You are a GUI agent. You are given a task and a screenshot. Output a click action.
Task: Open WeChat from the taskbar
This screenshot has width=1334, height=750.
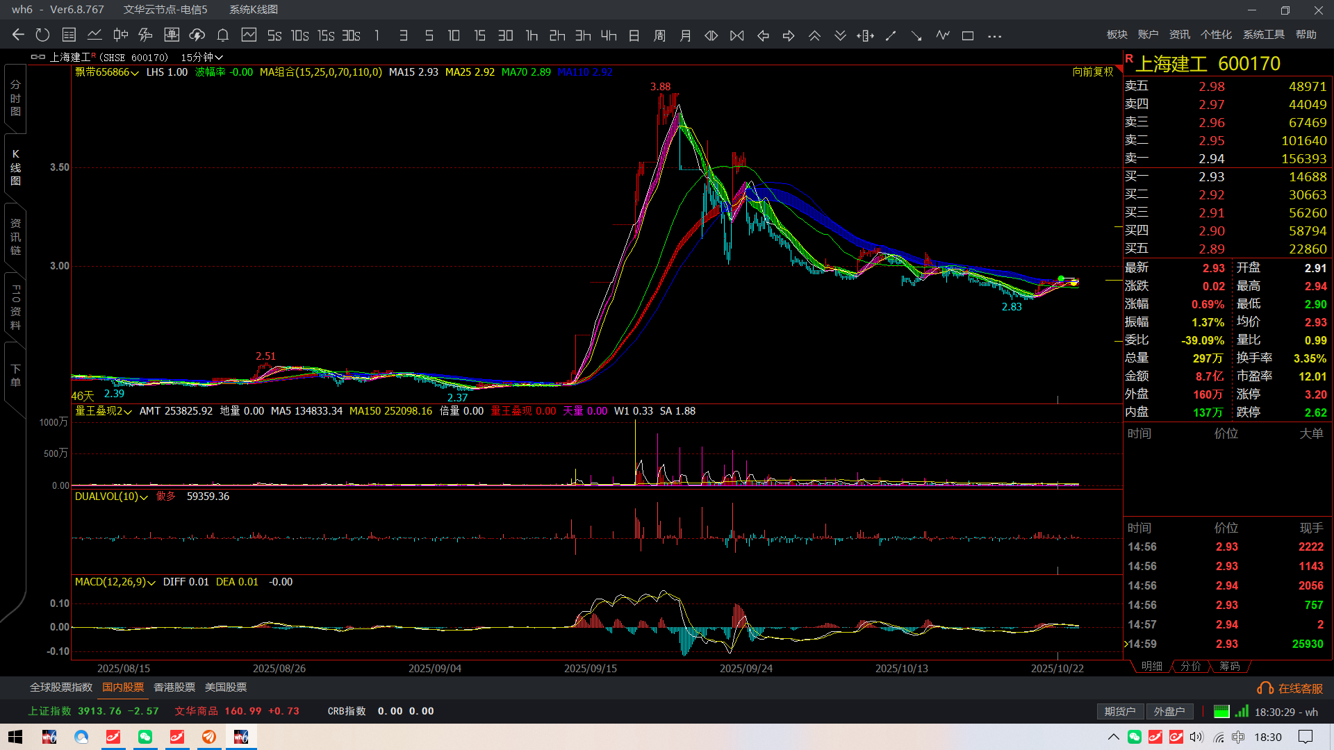click(145, 737)
